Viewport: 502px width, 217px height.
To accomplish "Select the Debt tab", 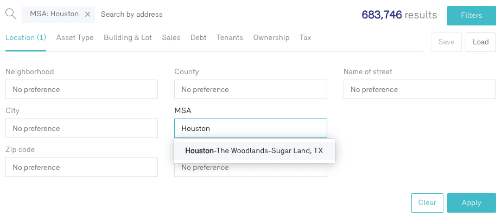I will coord(198,38).
